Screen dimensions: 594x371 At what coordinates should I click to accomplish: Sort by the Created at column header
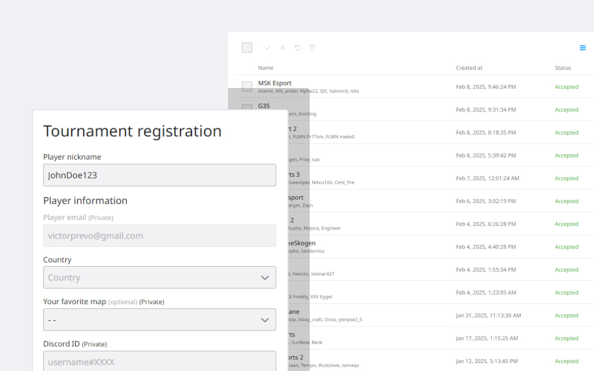click(x=469, y=68)
